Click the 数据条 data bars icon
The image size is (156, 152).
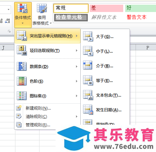pyautogui.click(x=21, y=66)
